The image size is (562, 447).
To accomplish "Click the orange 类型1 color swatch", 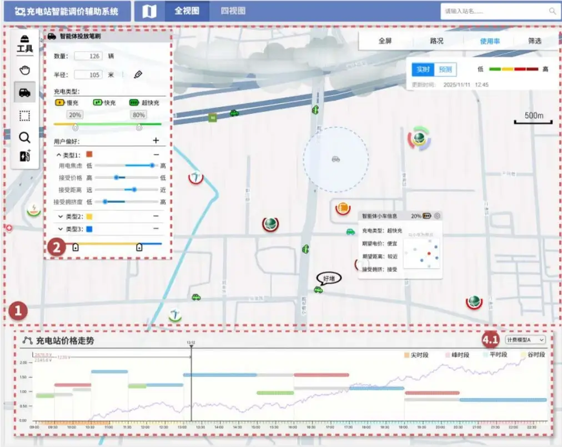I will pyautogui.click(x=89, y=154).
